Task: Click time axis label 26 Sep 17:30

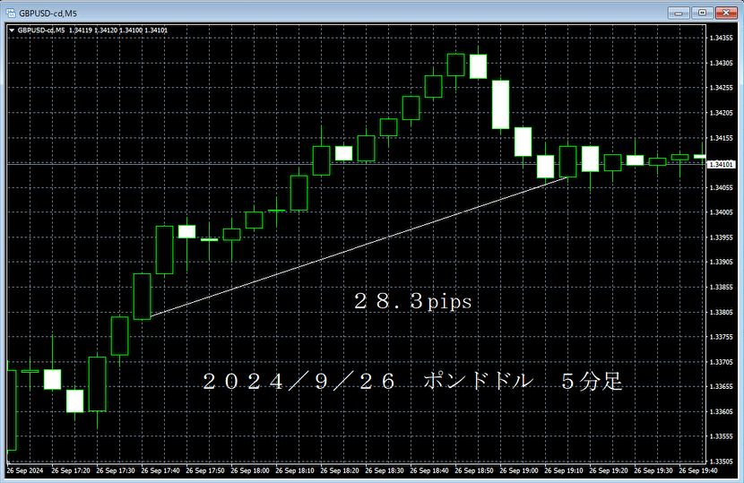Action: click(116, 470)
